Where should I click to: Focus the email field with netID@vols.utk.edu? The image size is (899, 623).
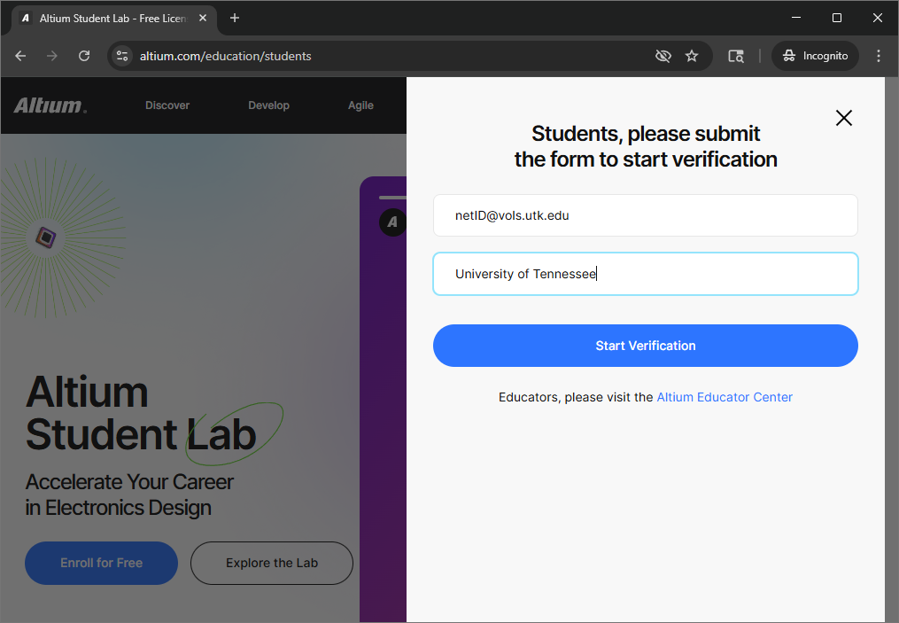645,215
